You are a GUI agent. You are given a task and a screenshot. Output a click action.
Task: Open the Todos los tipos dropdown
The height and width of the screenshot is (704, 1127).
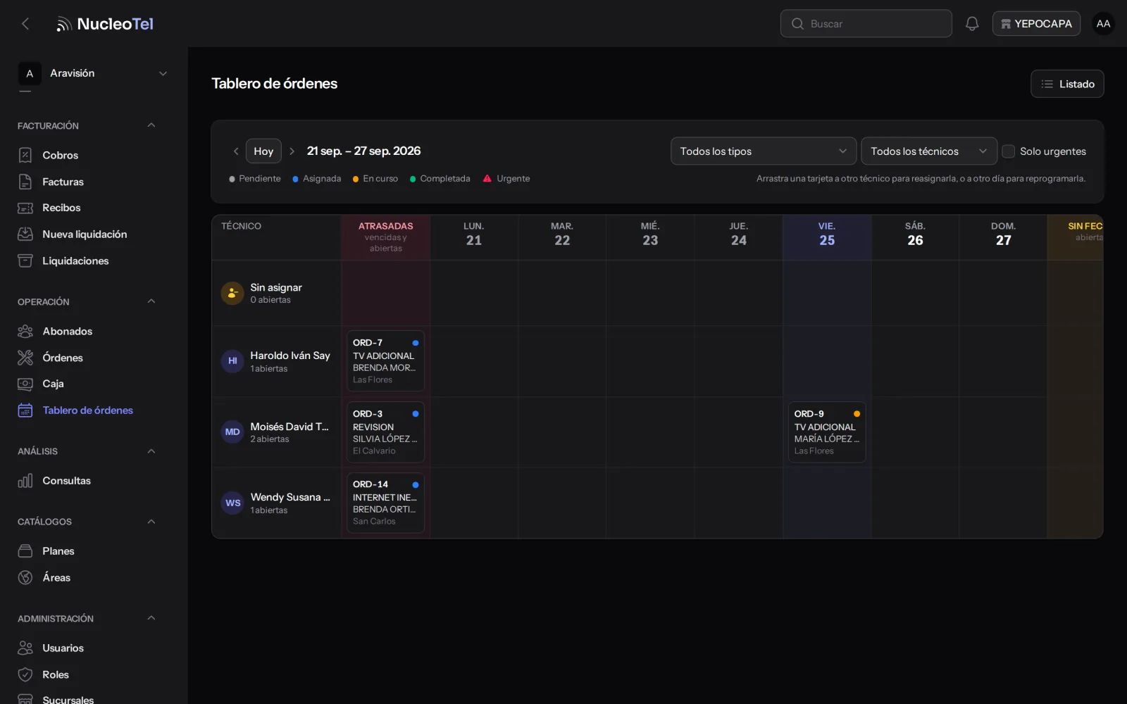pyautogui.click(x=764, y=151)
